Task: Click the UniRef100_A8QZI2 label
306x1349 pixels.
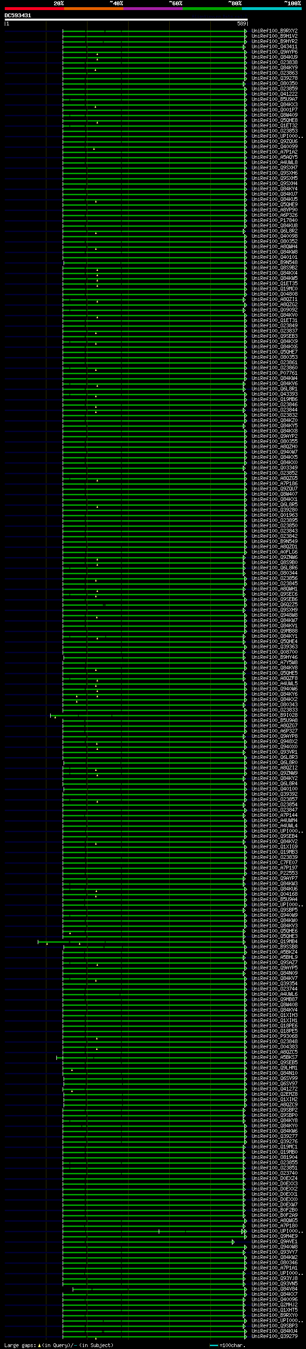Action: pos(274,767)
